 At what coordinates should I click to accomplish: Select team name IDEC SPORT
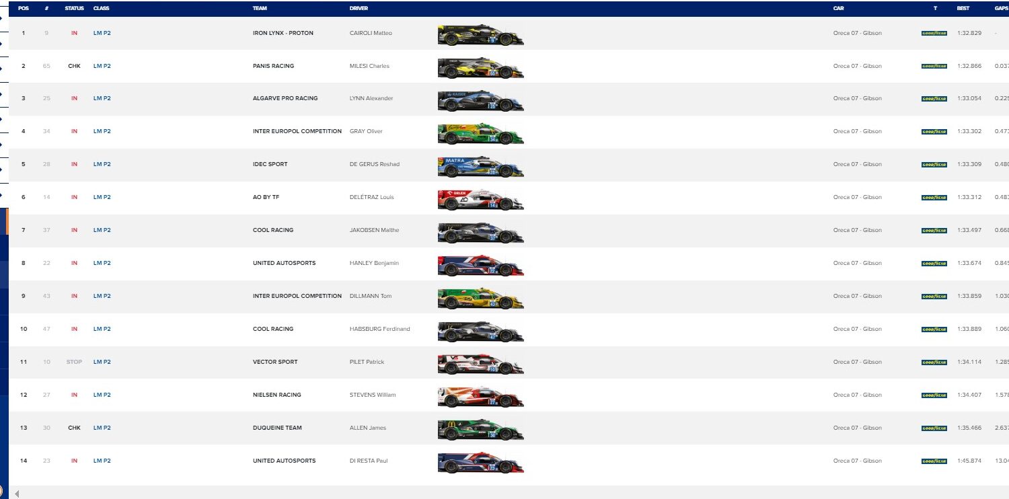point(270,164)
